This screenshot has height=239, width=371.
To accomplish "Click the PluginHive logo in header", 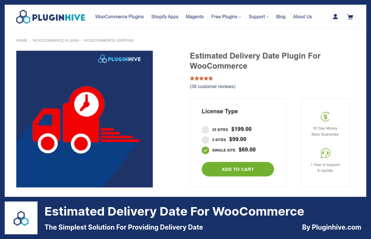I will point(51,17).
